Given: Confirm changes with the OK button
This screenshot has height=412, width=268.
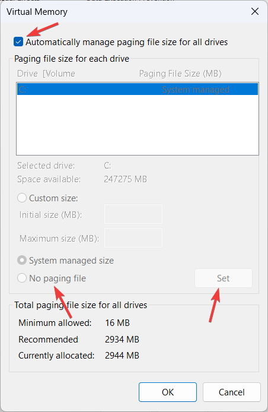Looking at the screenshot, I should tap(168, 392).
